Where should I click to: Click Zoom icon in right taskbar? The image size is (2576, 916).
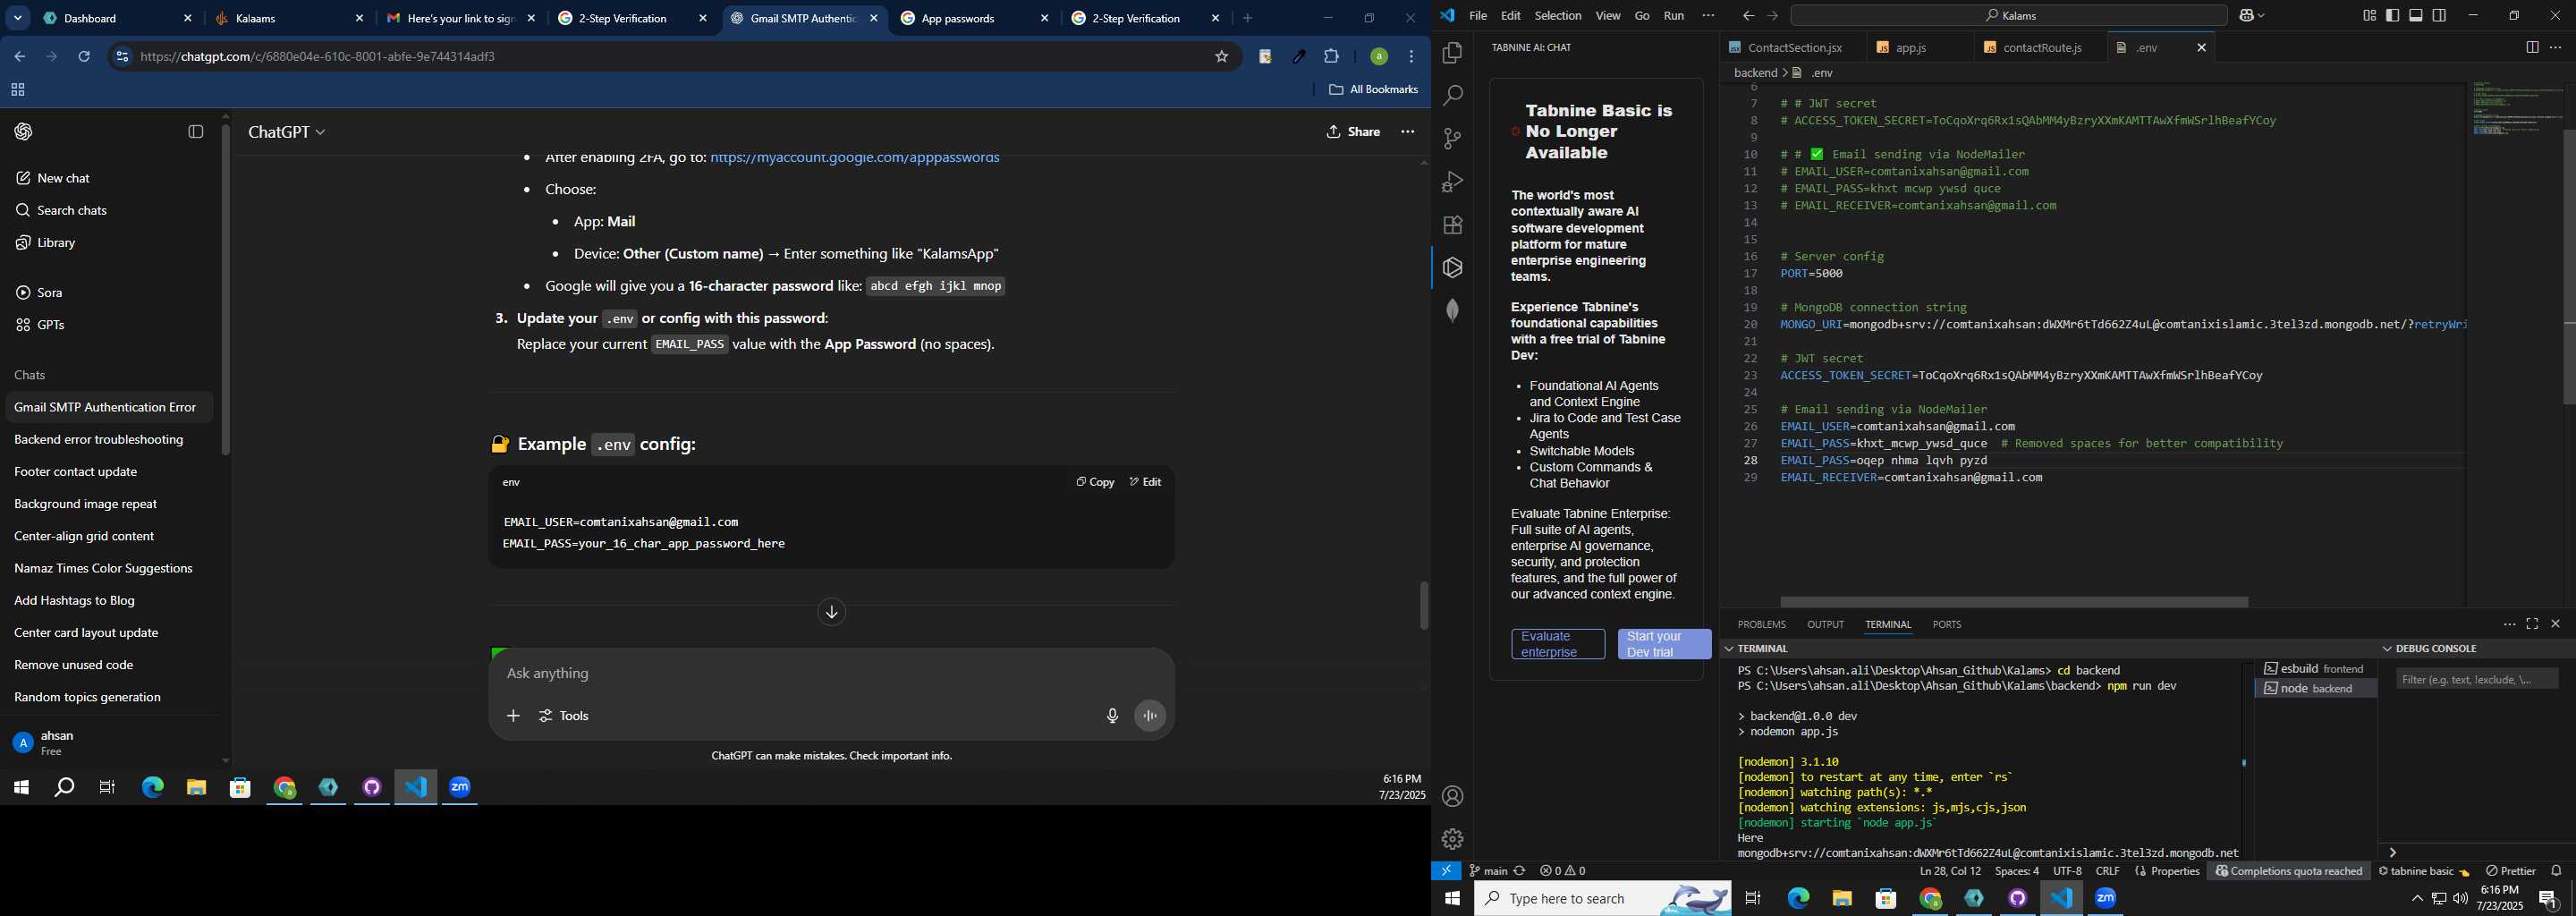(x=2106, y=898)
